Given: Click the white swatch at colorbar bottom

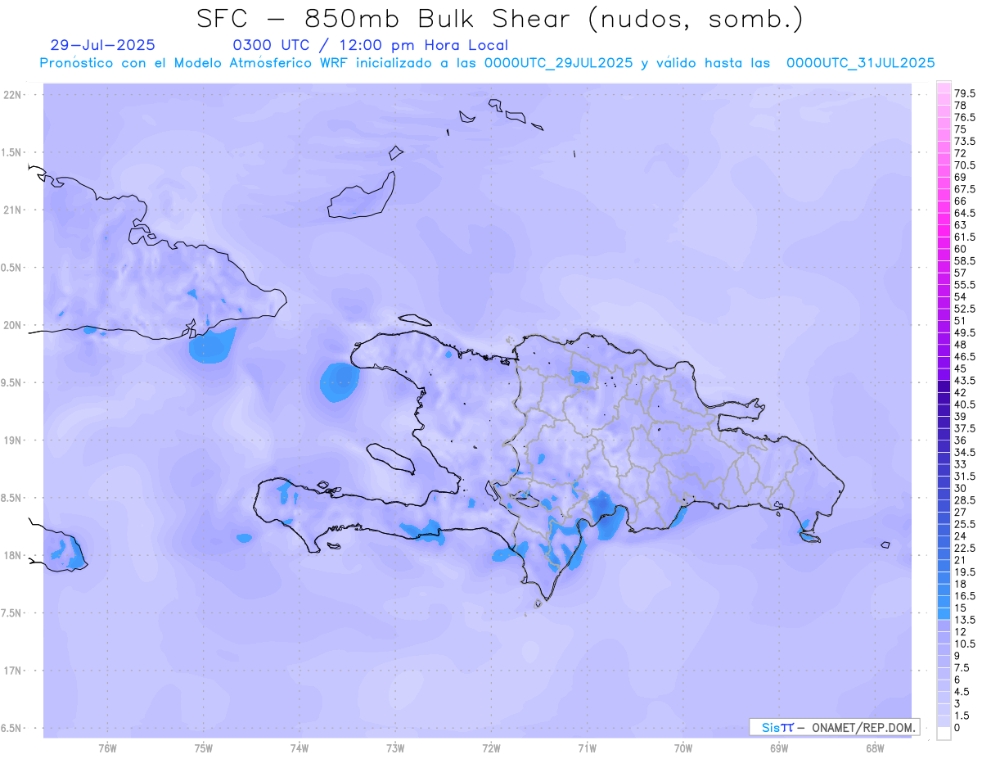Looking at the screenshot, I should 944,734.
